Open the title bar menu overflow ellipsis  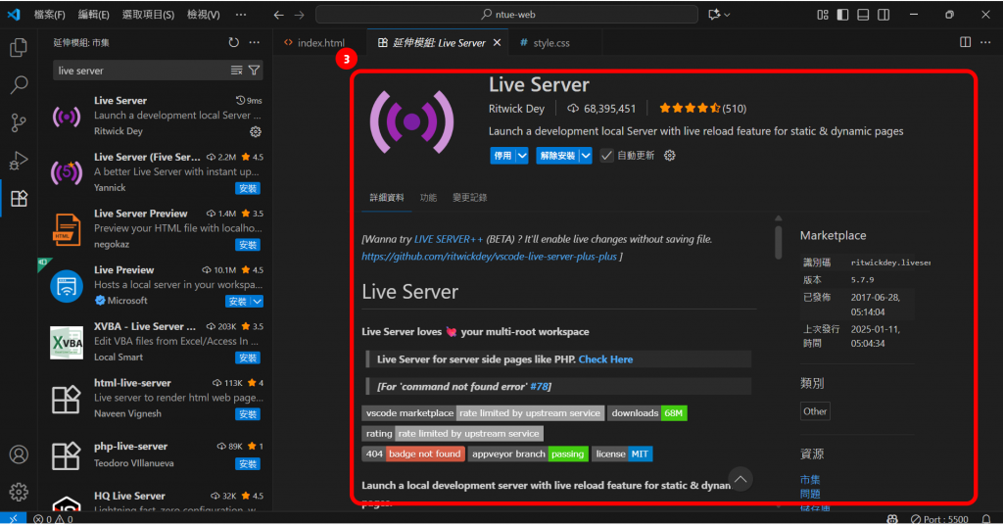point(241,14)
